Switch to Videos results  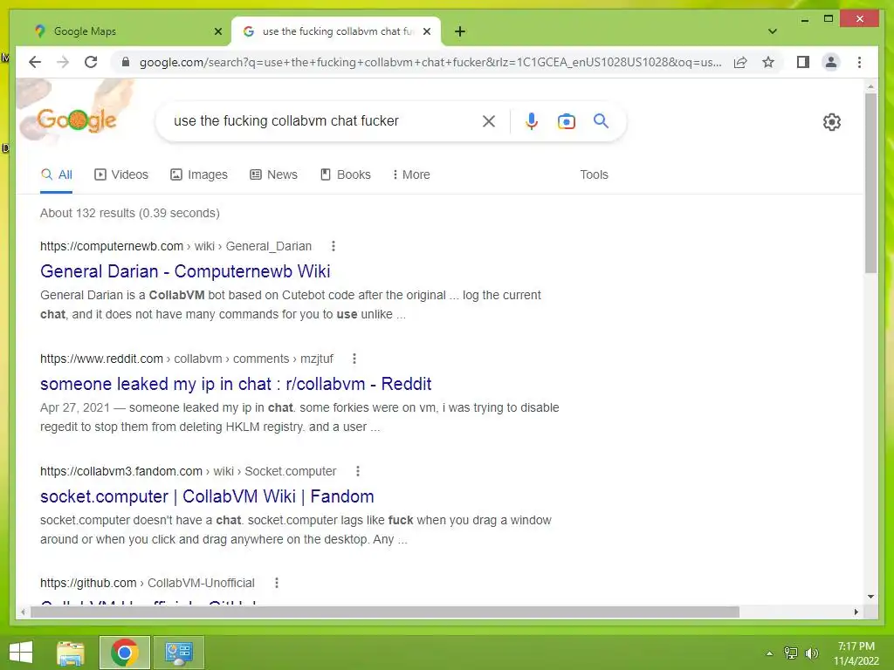pyautogui.click(x=120, y=174)
